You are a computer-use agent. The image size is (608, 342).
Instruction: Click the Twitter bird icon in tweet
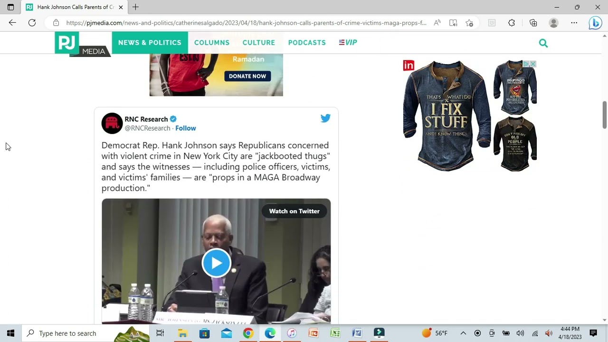pyautogui.click(x=325, y=118)
